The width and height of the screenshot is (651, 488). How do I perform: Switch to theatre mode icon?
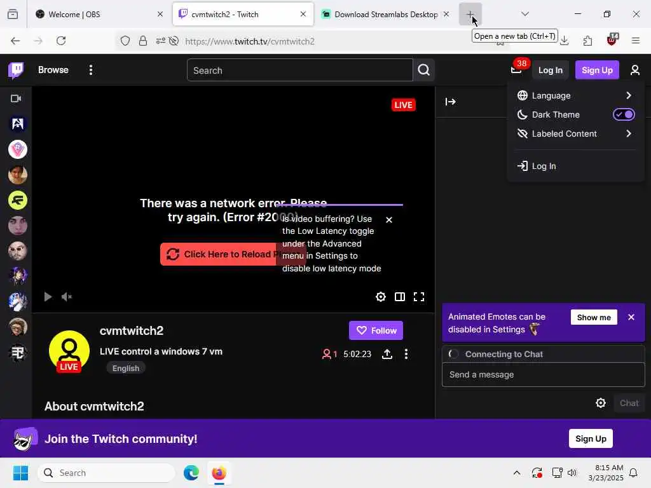[x=400, y=297]
